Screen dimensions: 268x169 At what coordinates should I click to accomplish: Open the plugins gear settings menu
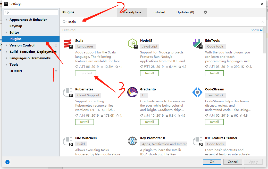[x=206, y=12]
